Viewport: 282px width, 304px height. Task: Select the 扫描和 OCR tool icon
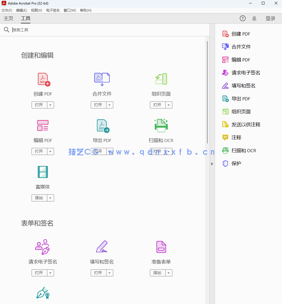point(161,125)
